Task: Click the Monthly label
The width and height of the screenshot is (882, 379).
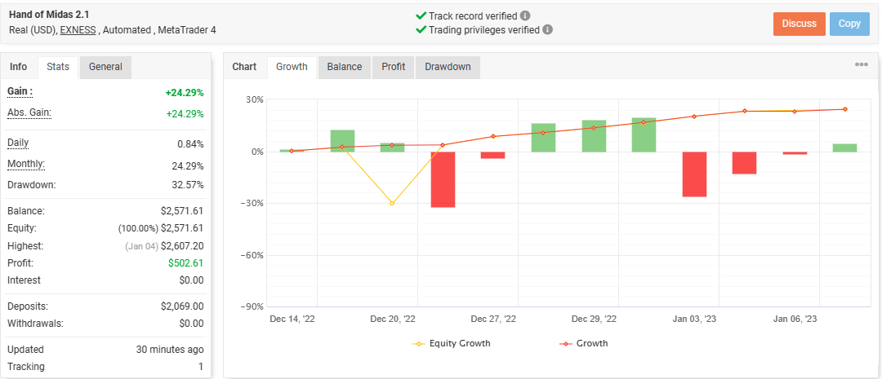Action: pyautogui.click(x=26, y=165)
